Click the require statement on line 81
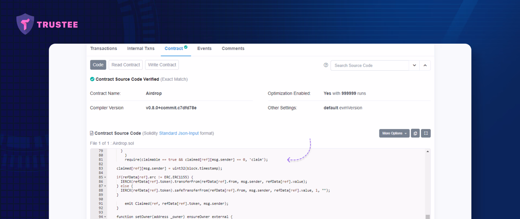 tap(196, 160)
